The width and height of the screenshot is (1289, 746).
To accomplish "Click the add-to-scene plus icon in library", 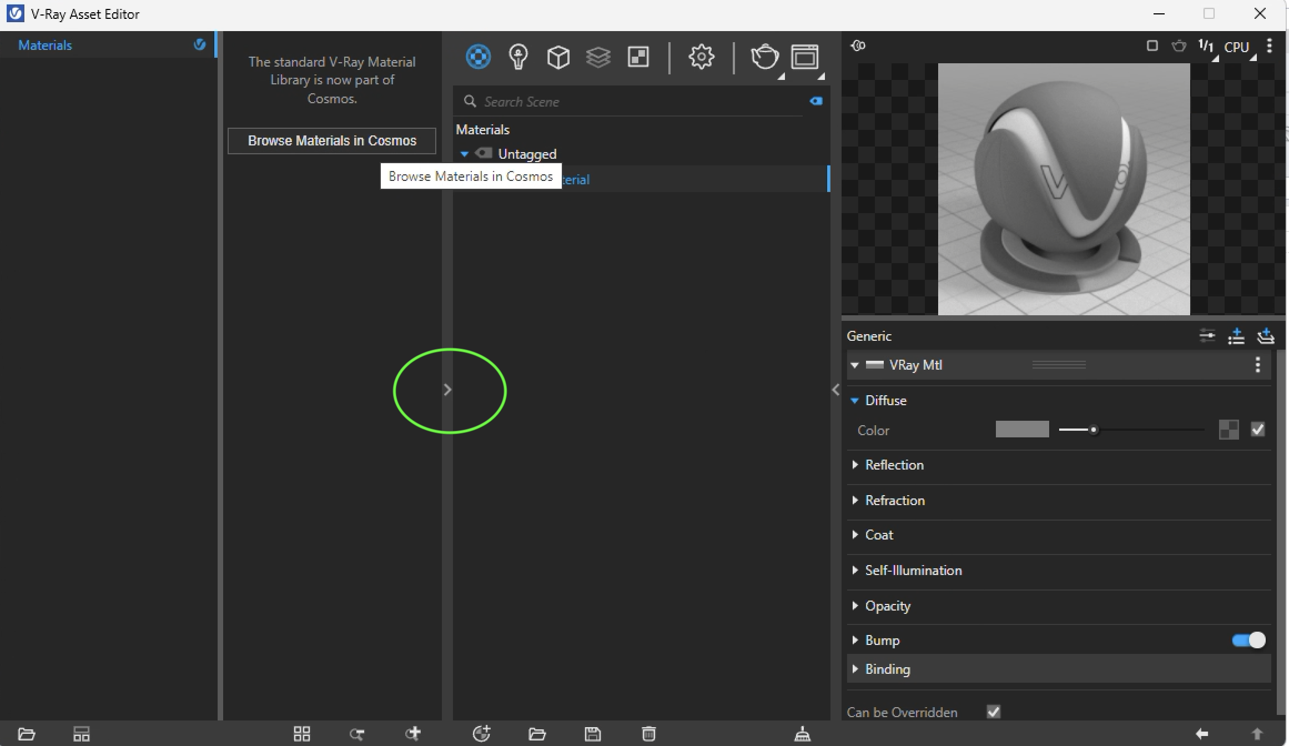I will pos(412,733).
